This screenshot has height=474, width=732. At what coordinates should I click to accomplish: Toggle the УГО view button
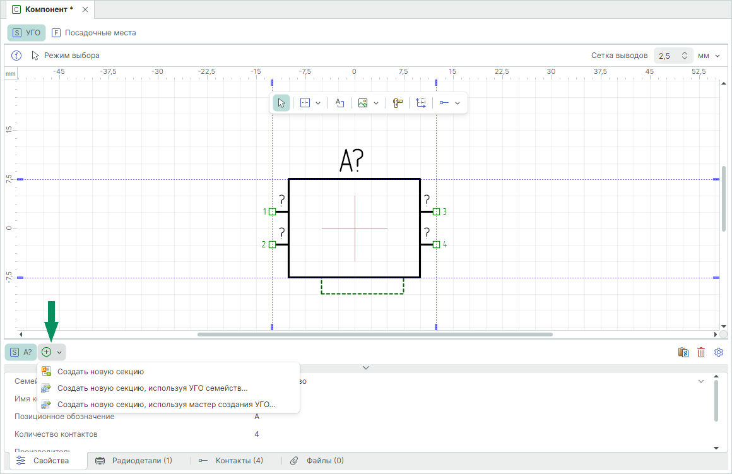tap(27, 33)
